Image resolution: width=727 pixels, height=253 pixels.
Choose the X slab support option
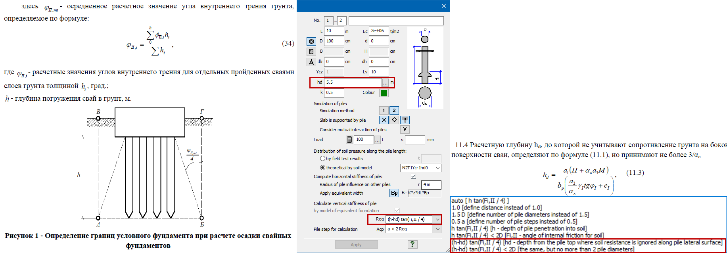pos(384,120)
